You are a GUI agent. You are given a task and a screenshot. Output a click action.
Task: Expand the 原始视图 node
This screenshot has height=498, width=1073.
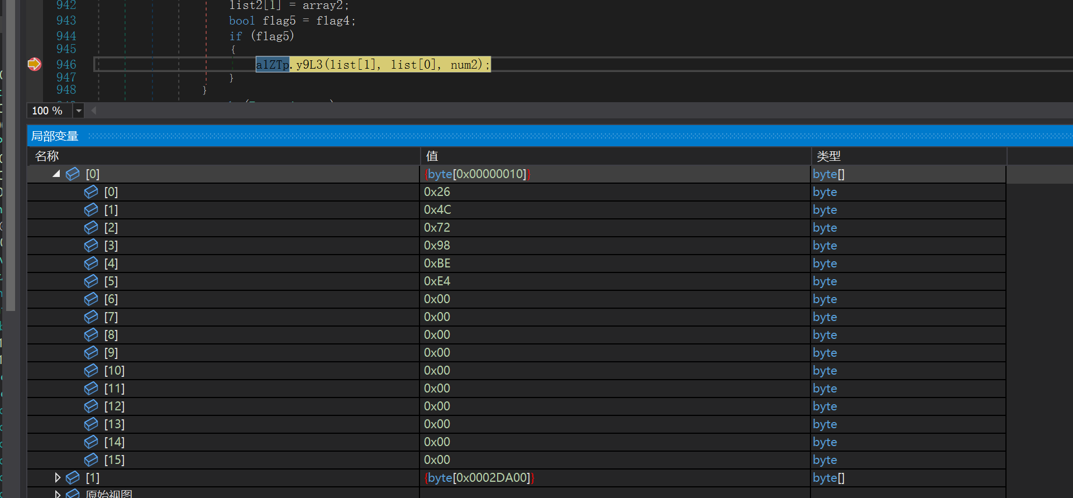[x=57, y=494]
